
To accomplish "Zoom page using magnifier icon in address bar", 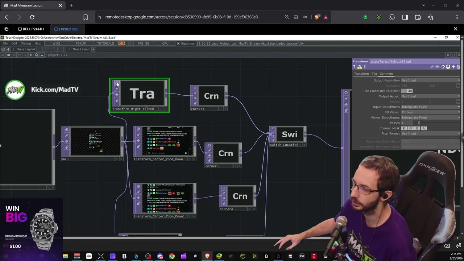I will pos(287,17).
